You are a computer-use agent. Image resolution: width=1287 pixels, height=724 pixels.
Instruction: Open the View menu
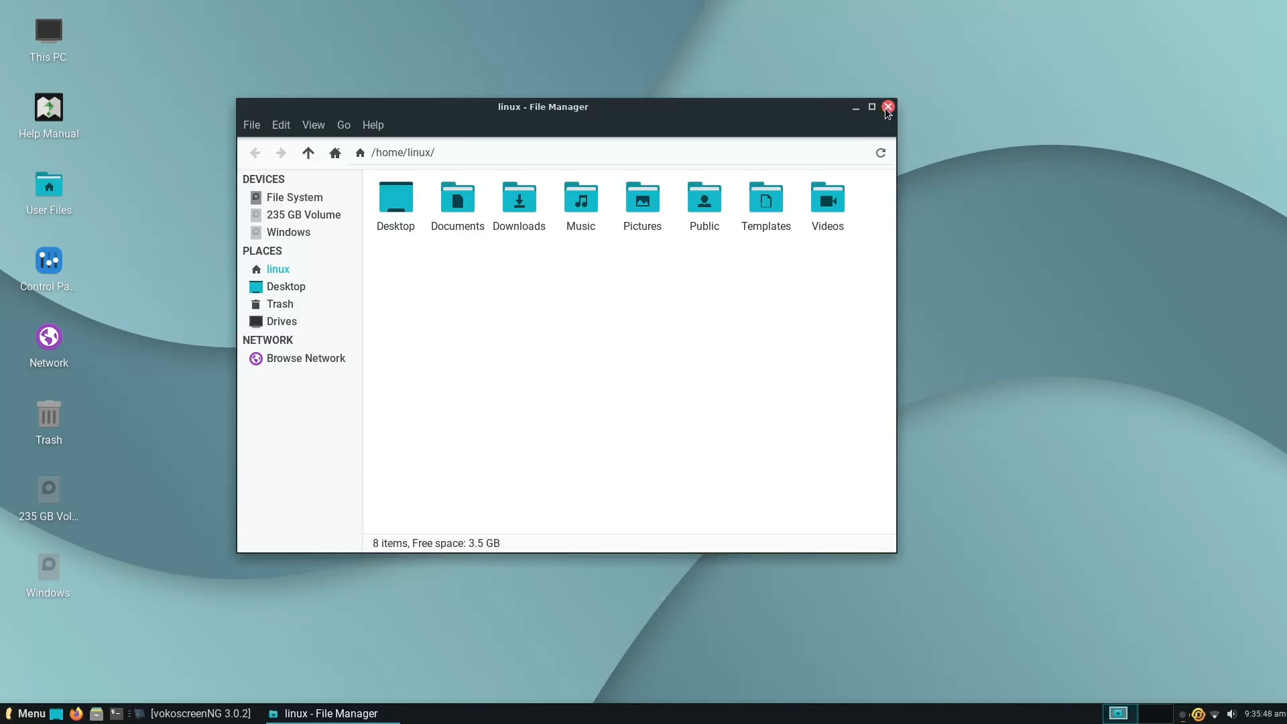313,125
